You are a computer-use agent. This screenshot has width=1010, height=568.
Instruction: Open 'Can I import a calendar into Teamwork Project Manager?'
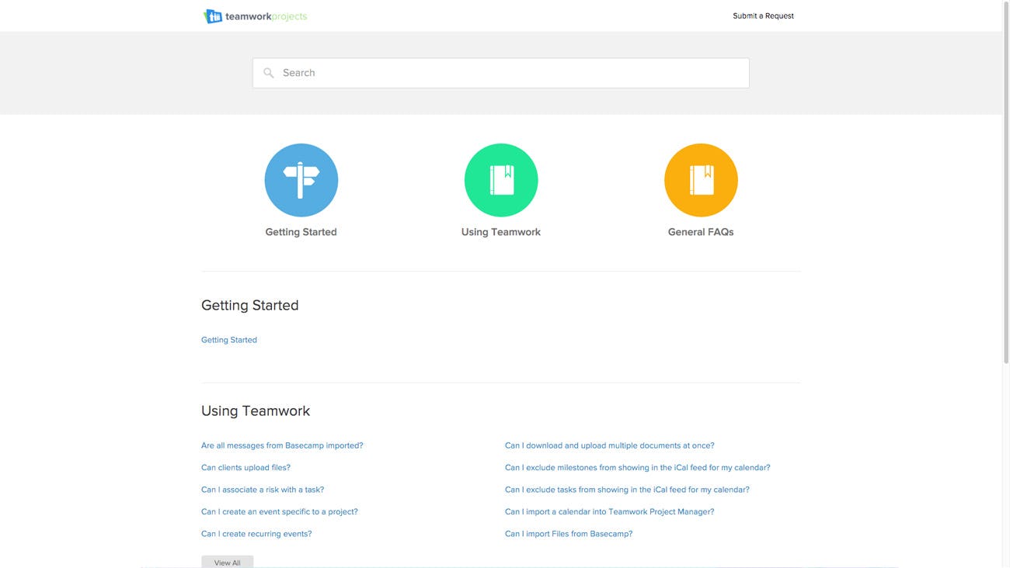[x=610, y=512]
